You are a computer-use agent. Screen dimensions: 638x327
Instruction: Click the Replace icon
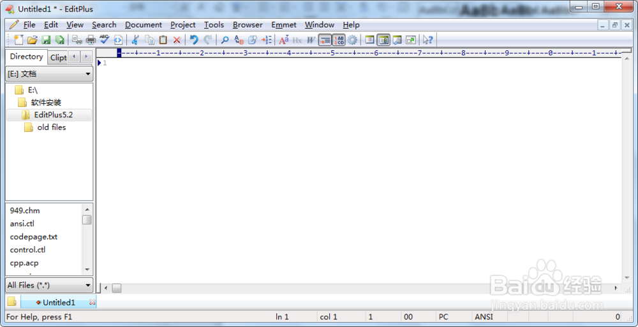(x=239, y=40)
